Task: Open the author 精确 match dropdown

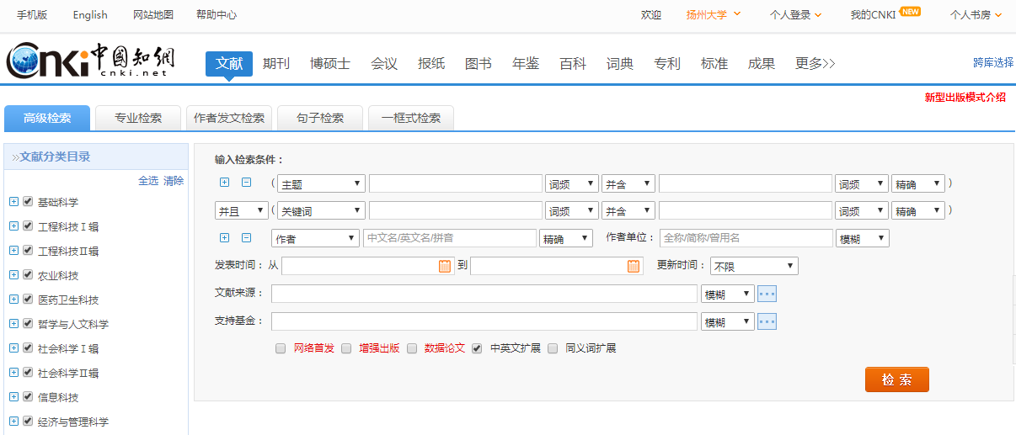Action: click(x=566, y=239)
